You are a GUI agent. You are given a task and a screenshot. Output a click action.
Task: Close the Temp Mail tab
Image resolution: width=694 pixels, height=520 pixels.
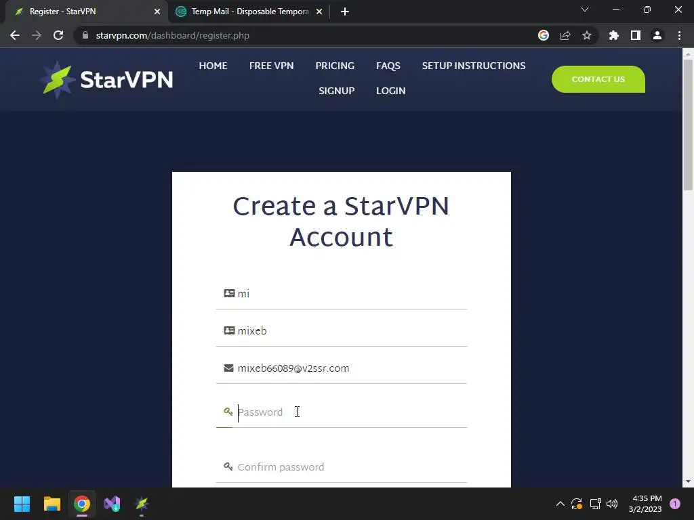[x=319, y=12]
